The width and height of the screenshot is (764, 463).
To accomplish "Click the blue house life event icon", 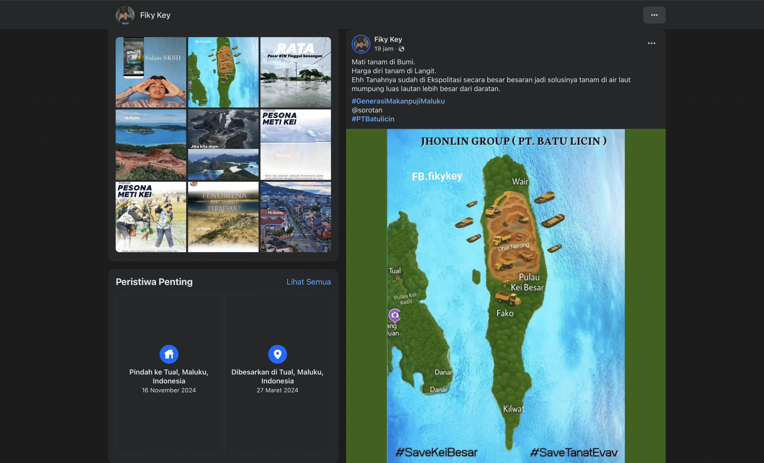I will click(169, 354).
